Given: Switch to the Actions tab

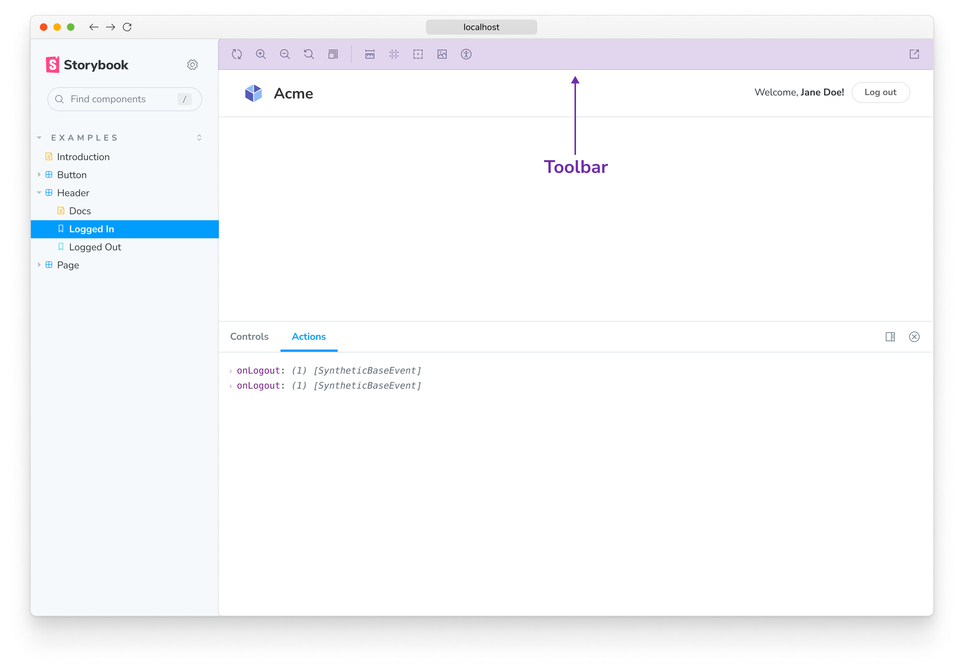Looking at the screenshot, I should click(308, 337).
